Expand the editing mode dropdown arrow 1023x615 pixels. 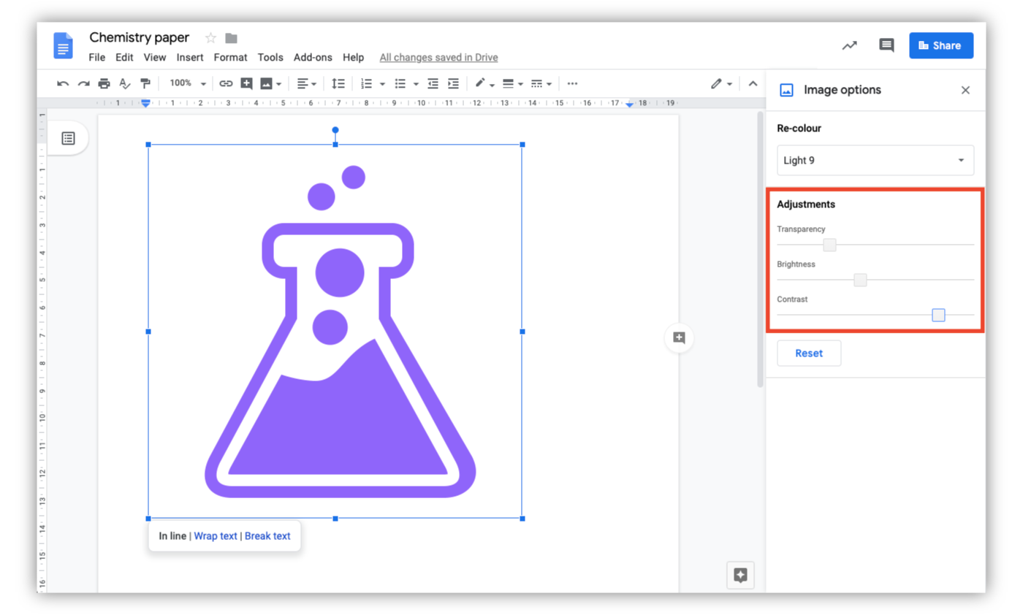coord(729,85)
